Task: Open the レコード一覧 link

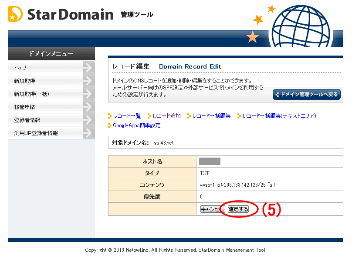Action: 127,116
